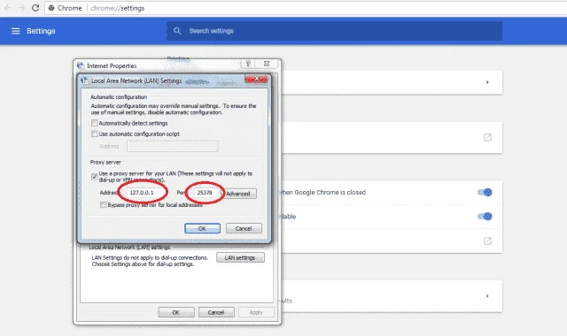Open the Settings hamburger menu
The height and width of the screenshot is (336, 567).
[x=16, y=31]
